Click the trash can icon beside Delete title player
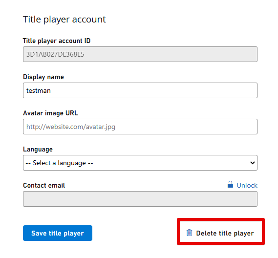Image resolution: width=278 pixels, height=258 pixels. click(189, 233)
